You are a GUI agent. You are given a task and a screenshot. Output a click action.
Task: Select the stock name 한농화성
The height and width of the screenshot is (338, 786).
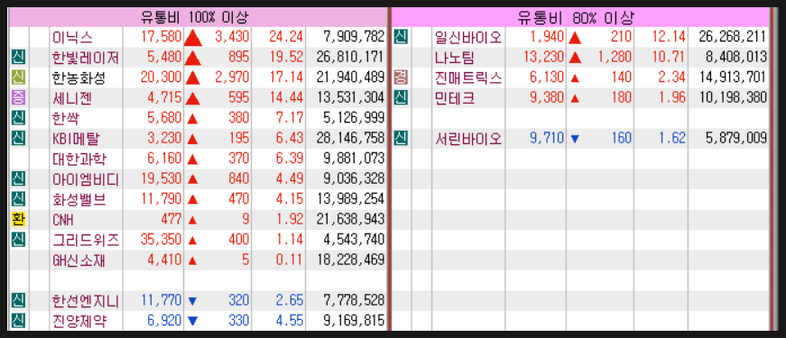[79, 78]
